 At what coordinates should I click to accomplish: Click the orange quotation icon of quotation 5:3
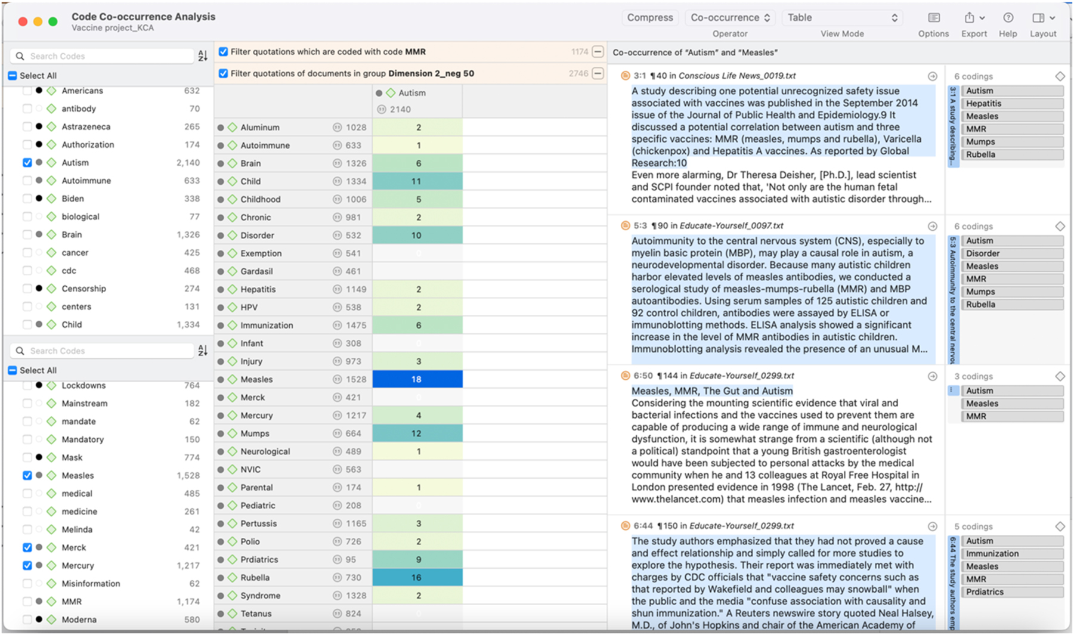click(621, 225)
